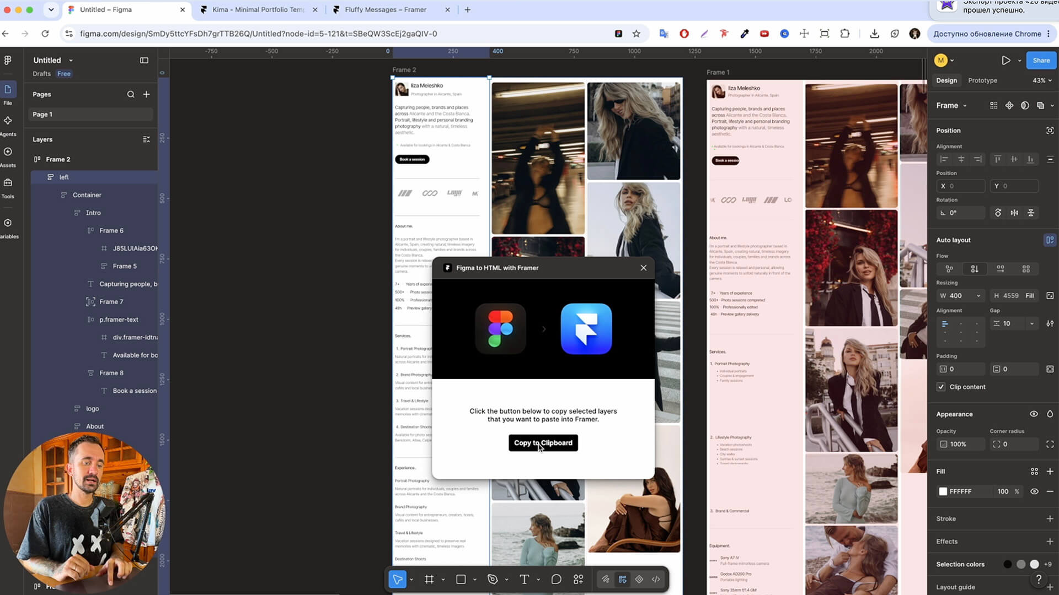Toggle appearance visibility eye icon

(1034, 414)
